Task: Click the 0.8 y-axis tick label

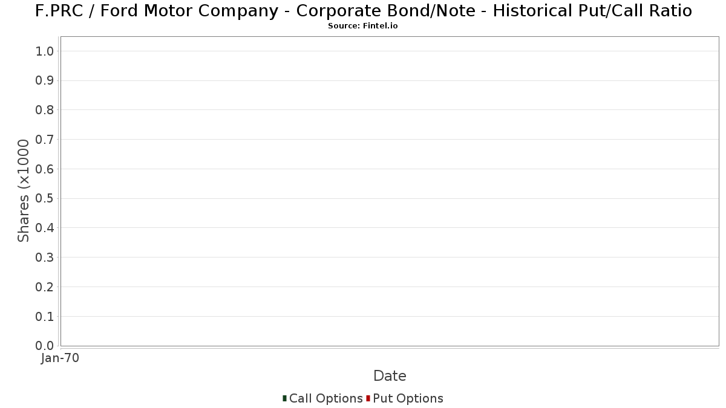Action: pyautogui.click(x=45, y=110)
